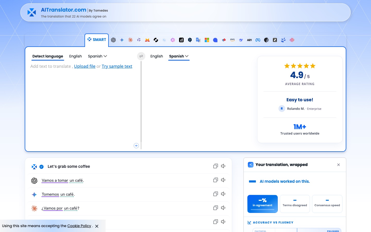Image resolution: width=371 pixels, height=232 pixels.
Task: Switch to the SMART tab
Action: coord(97,40)
